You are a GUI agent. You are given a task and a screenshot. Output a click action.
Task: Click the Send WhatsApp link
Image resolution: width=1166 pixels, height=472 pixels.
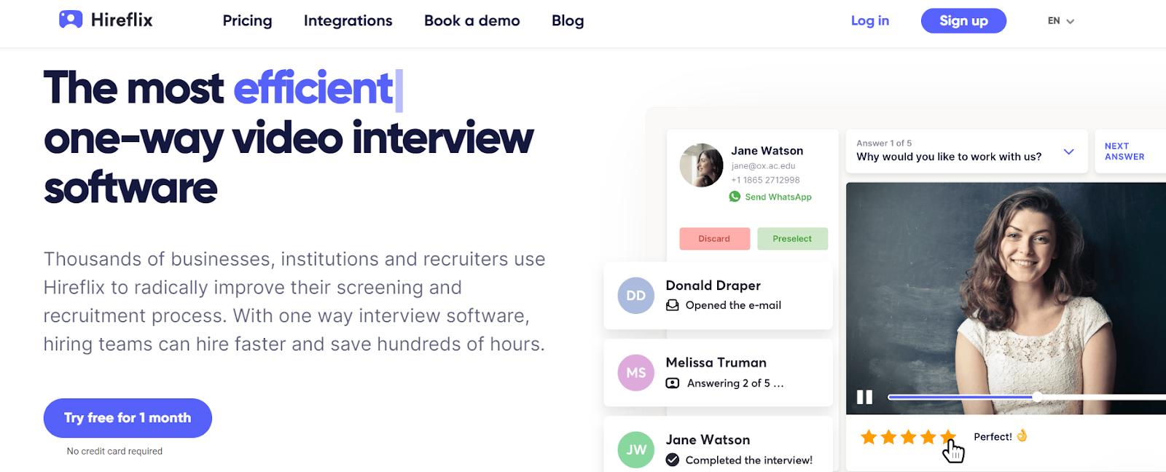(778, 197)
